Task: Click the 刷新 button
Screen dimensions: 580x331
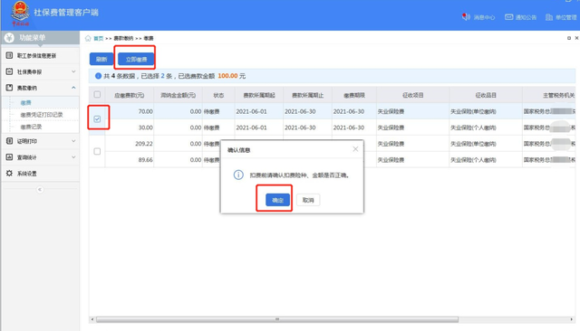Action: [x=101, y=59]
